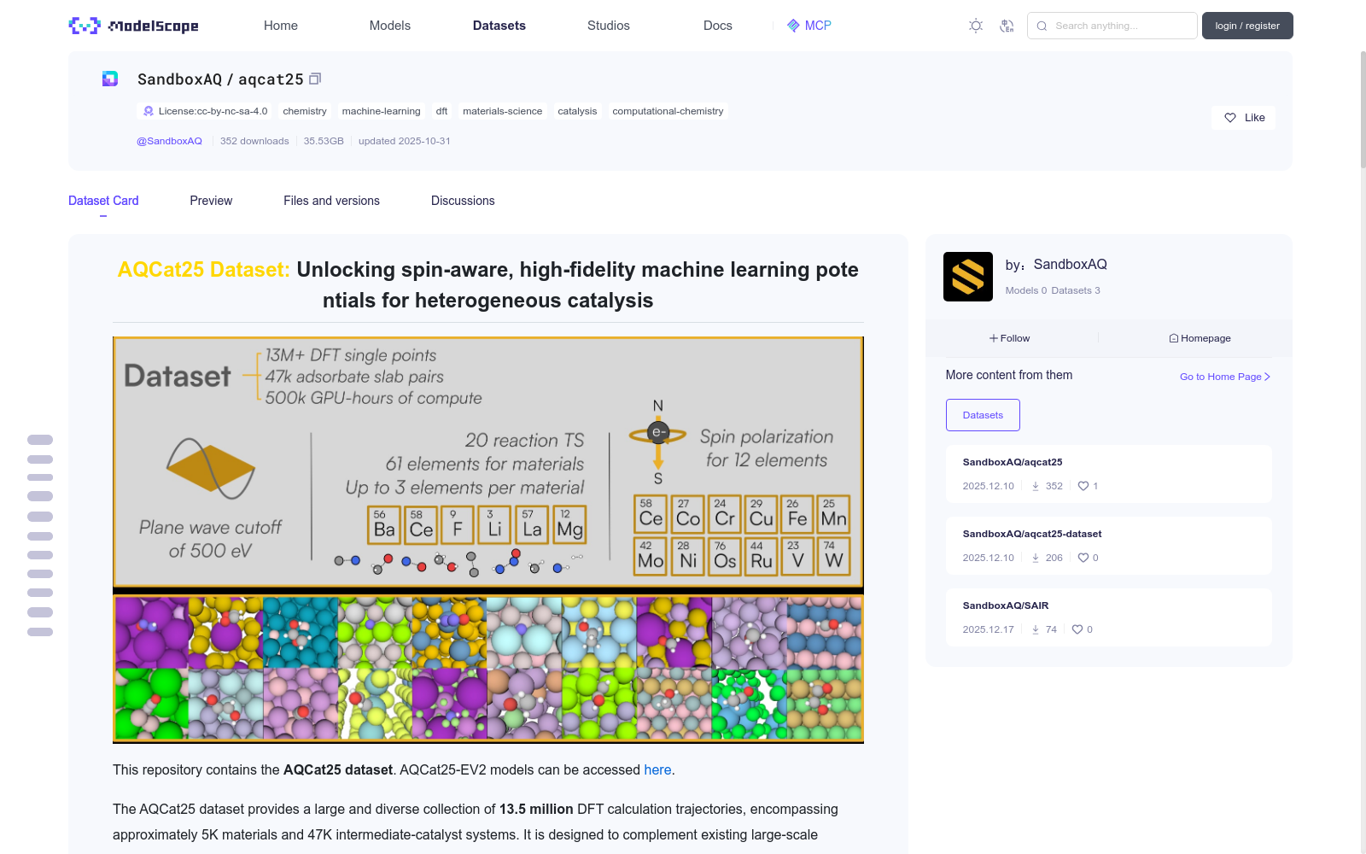The height and width of the screenshot is (854, 1366).
Task: Click the Follow plus button
Action: coord(1010,338)
